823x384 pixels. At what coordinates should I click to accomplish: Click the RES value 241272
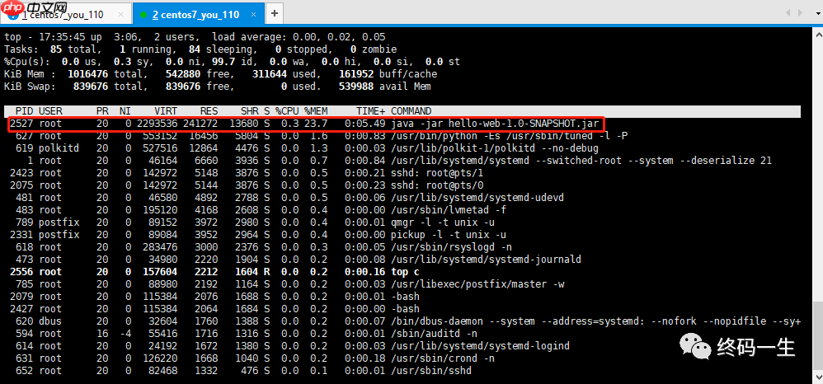point(200,124)
